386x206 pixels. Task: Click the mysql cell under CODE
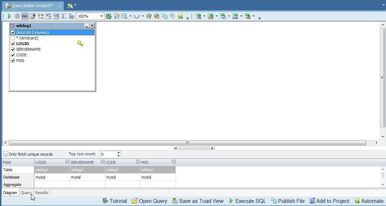(122, 177)
